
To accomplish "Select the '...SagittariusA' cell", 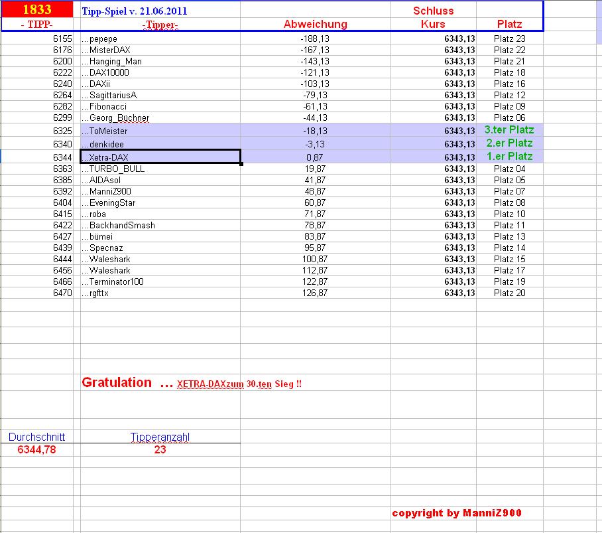I will (160, 96).
